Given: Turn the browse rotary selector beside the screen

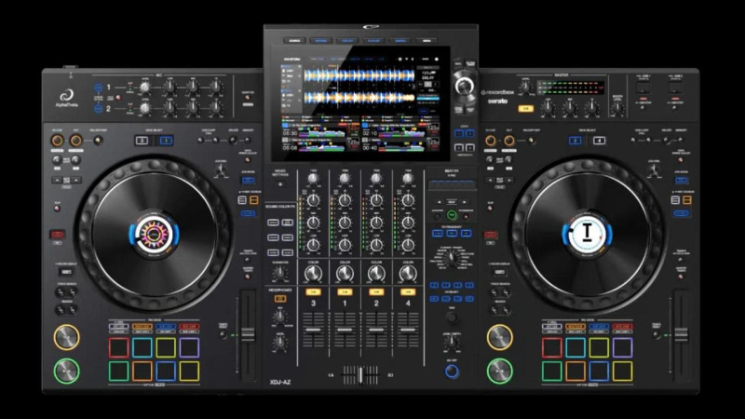Looking at the screenshot, I should coord(464,86).
